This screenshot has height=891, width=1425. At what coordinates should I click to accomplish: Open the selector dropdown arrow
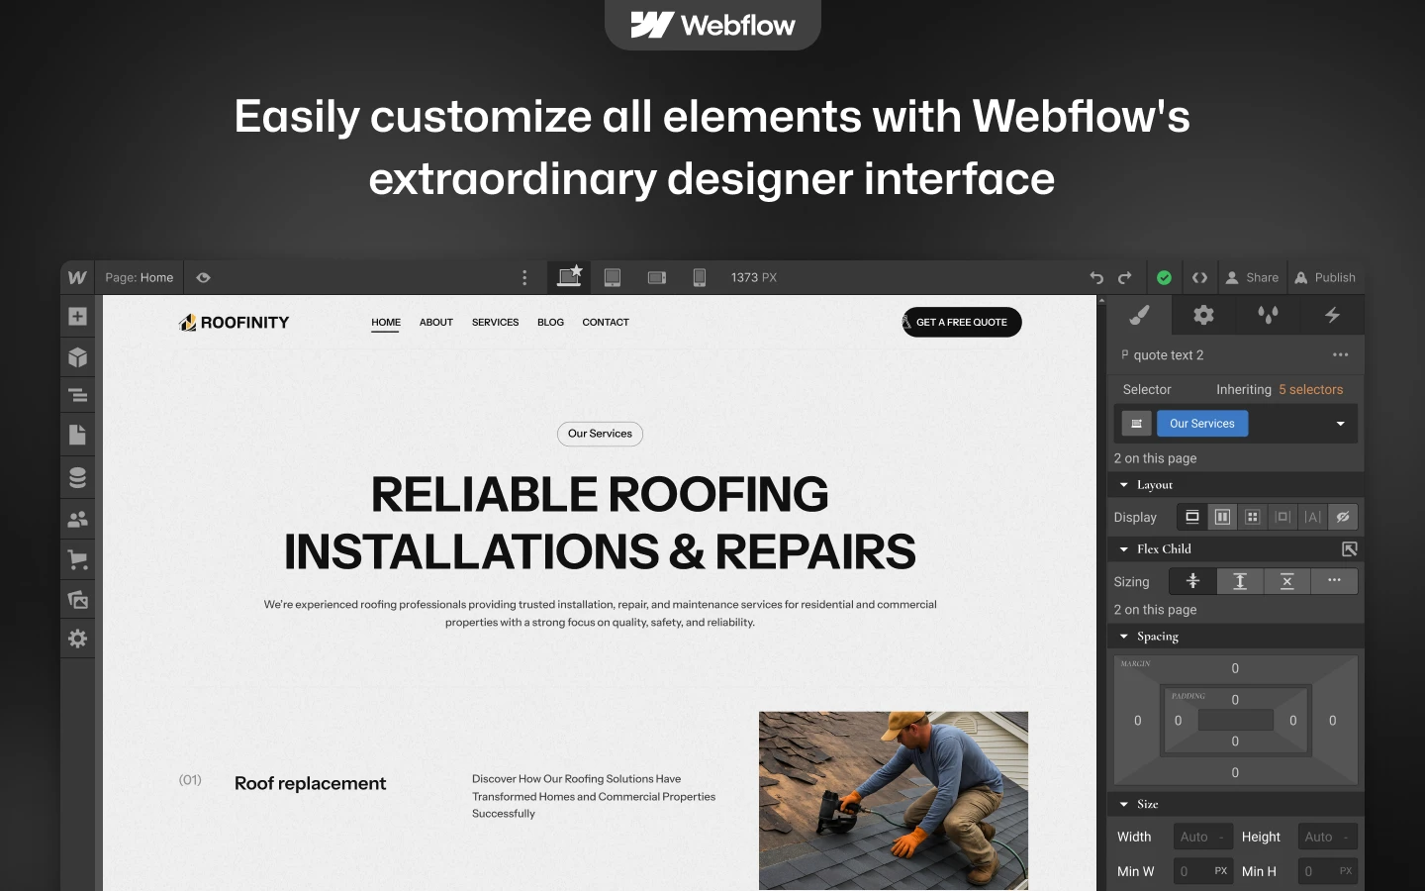click(x=1340, y=424)
